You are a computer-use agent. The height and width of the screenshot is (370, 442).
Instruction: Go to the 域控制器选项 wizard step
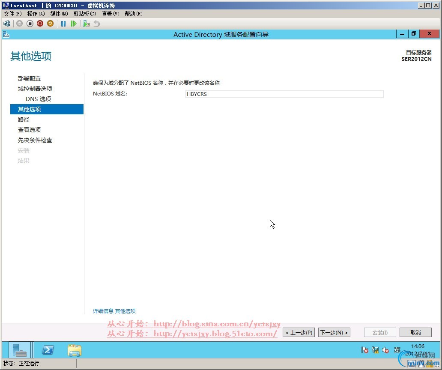[35, 89]
